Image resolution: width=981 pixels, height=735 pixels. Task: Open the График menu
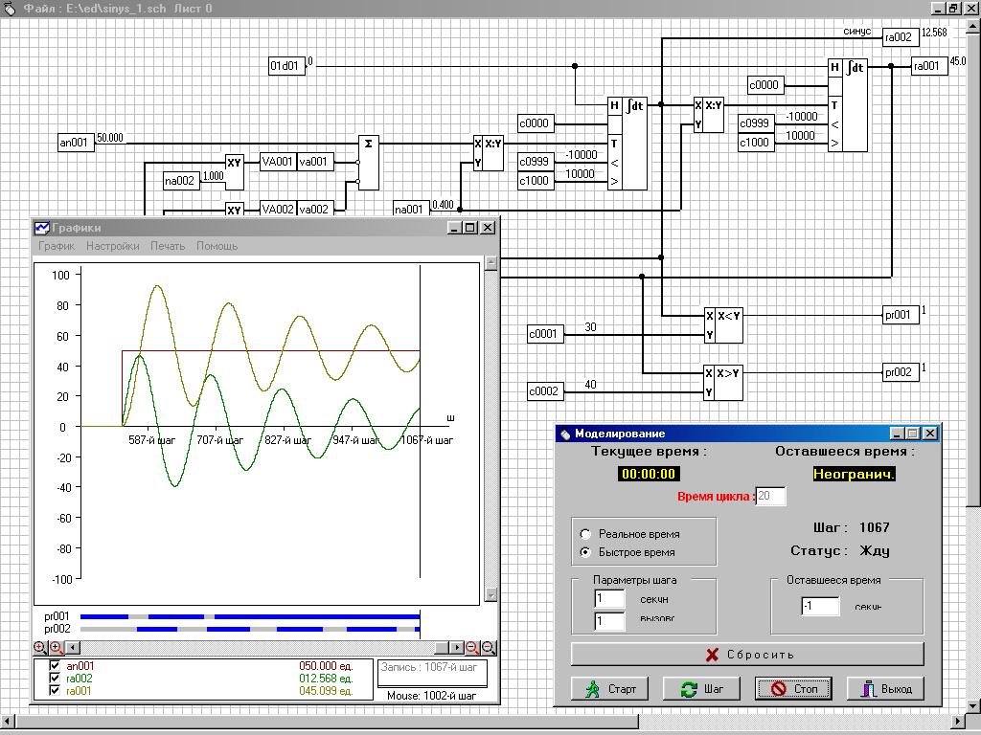pyautogui.click(x=57, y=246)
